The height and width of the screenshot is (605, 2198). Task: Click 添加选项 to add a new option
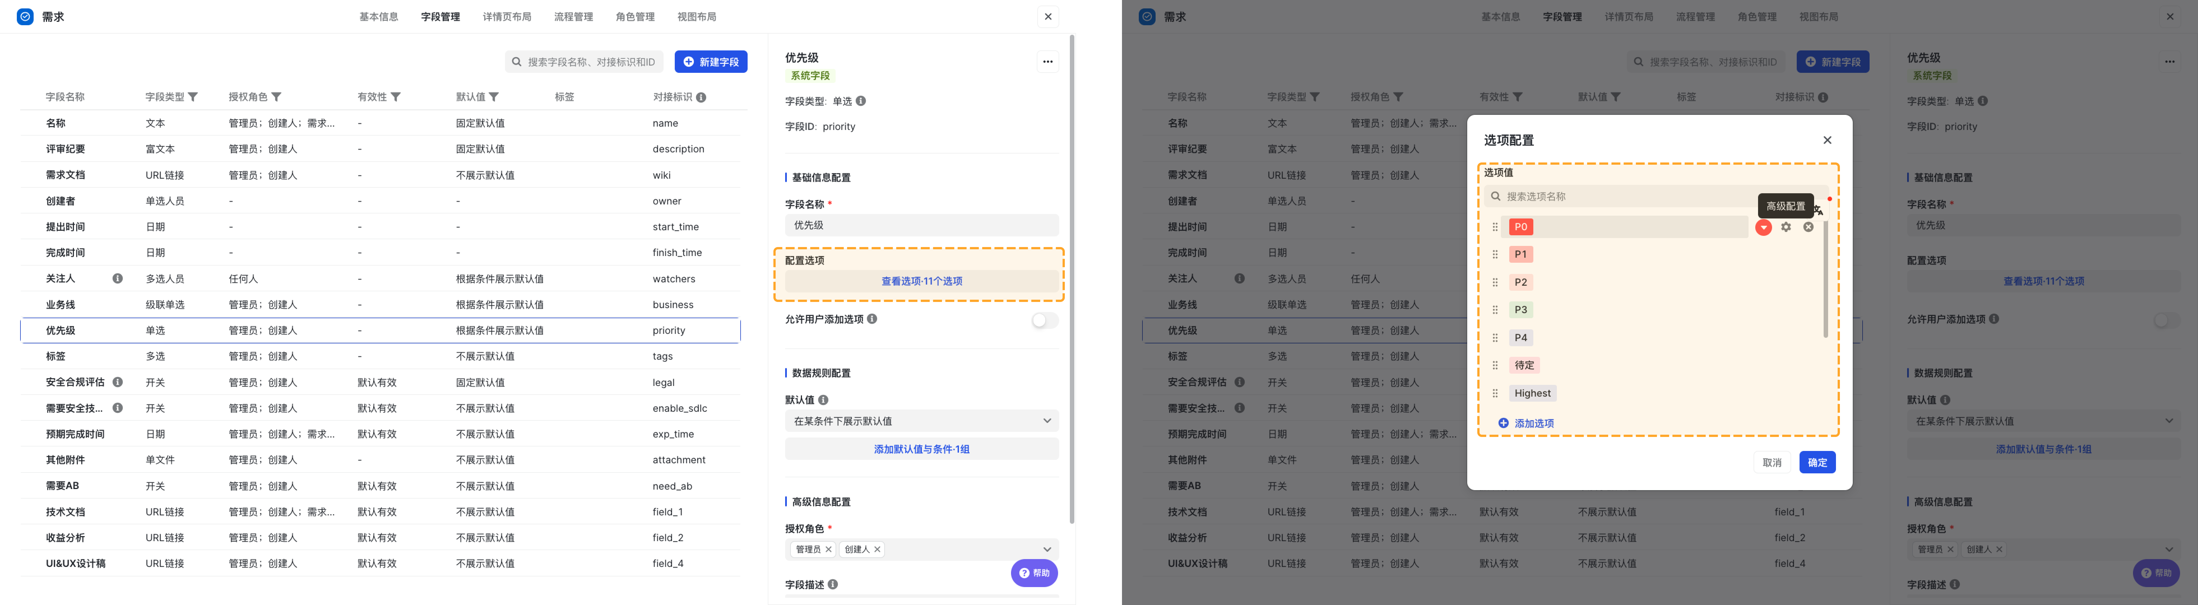(x=1527, y=423)
